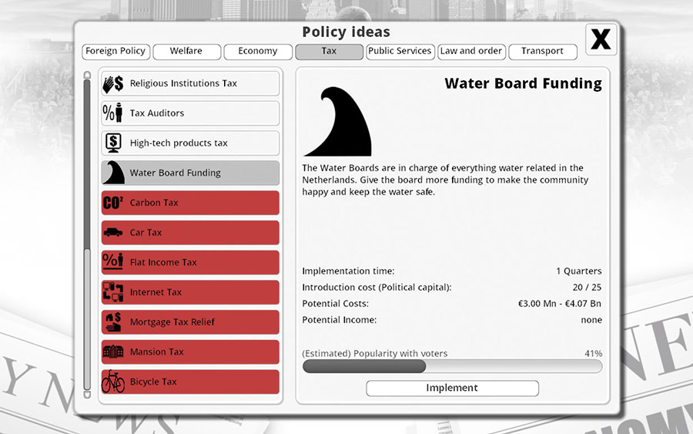Screen dimensions: 693x434
Task: Select the Tax Auditors policy
Action: [190, 113]
